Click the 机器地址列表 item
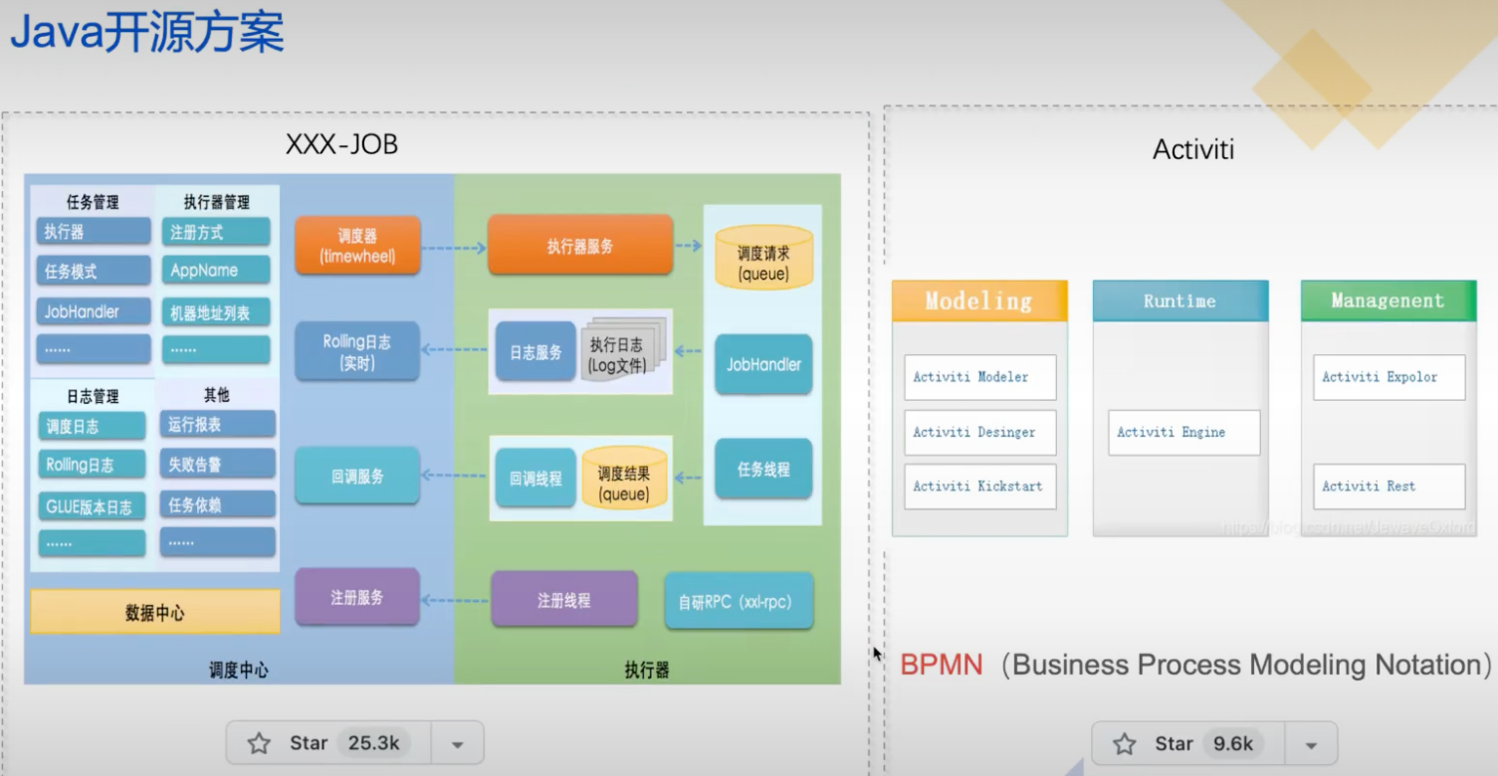This screenshot has width=1498, height=776. pos(216,311)
